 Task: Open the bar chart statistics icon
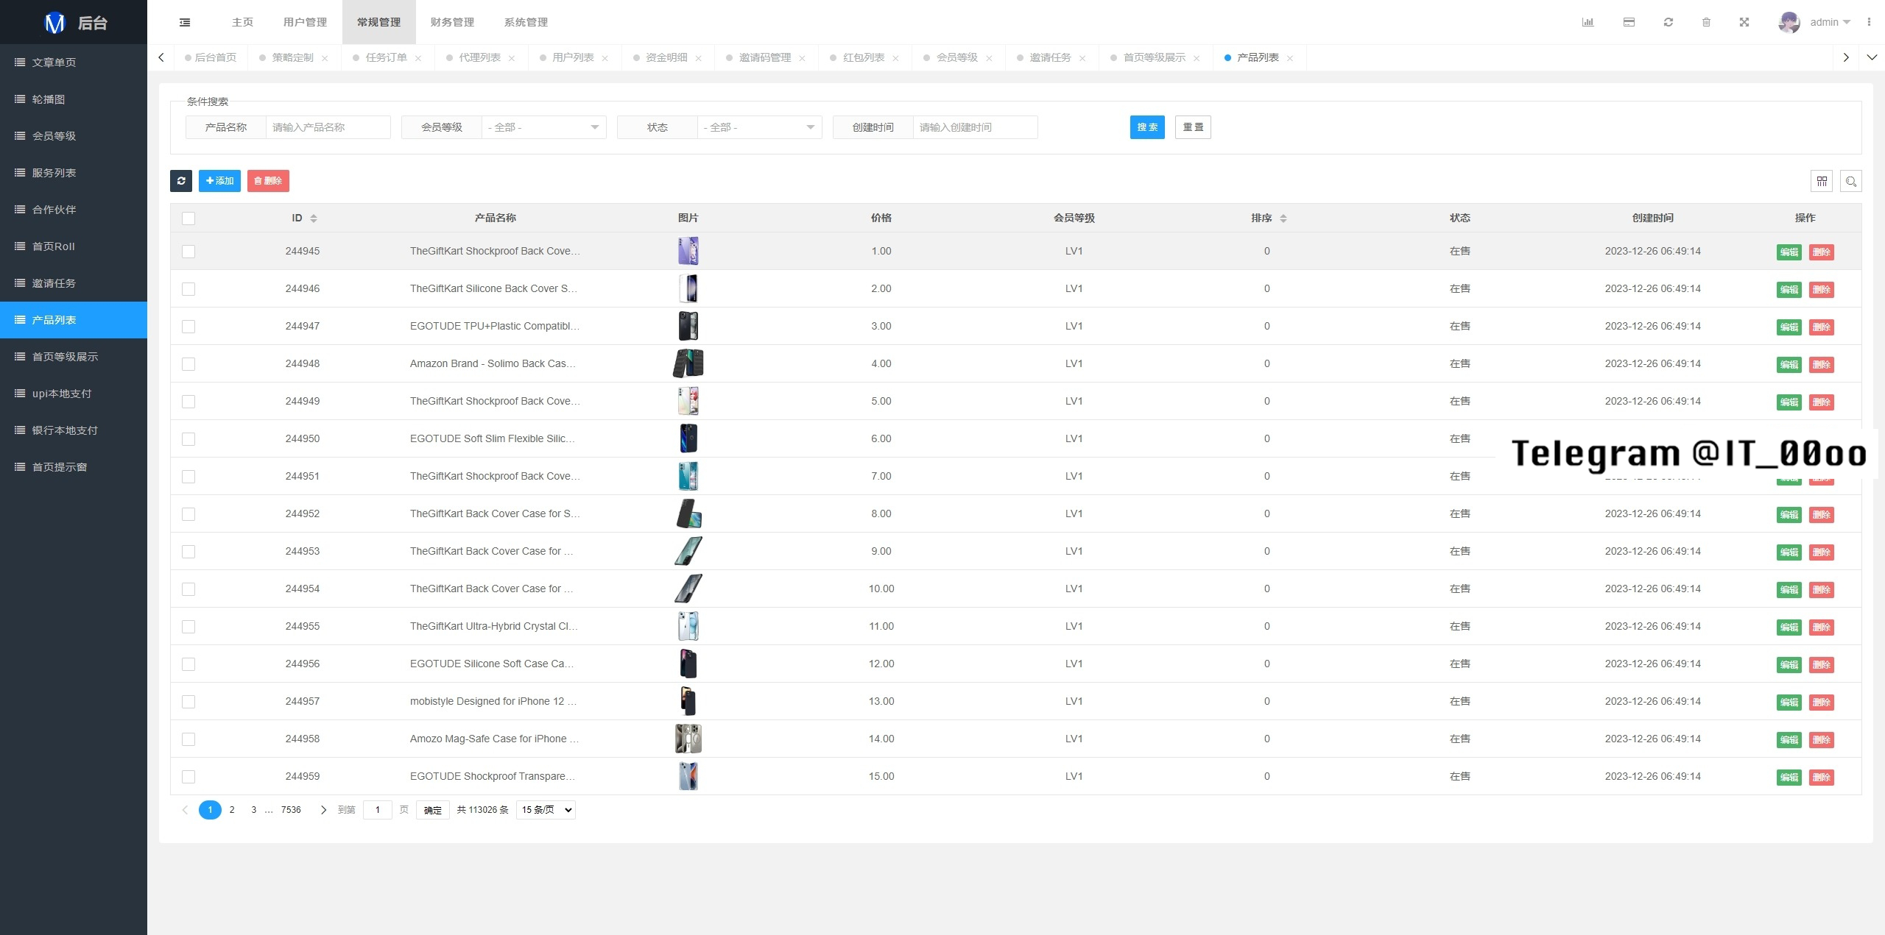point(1588,22)
